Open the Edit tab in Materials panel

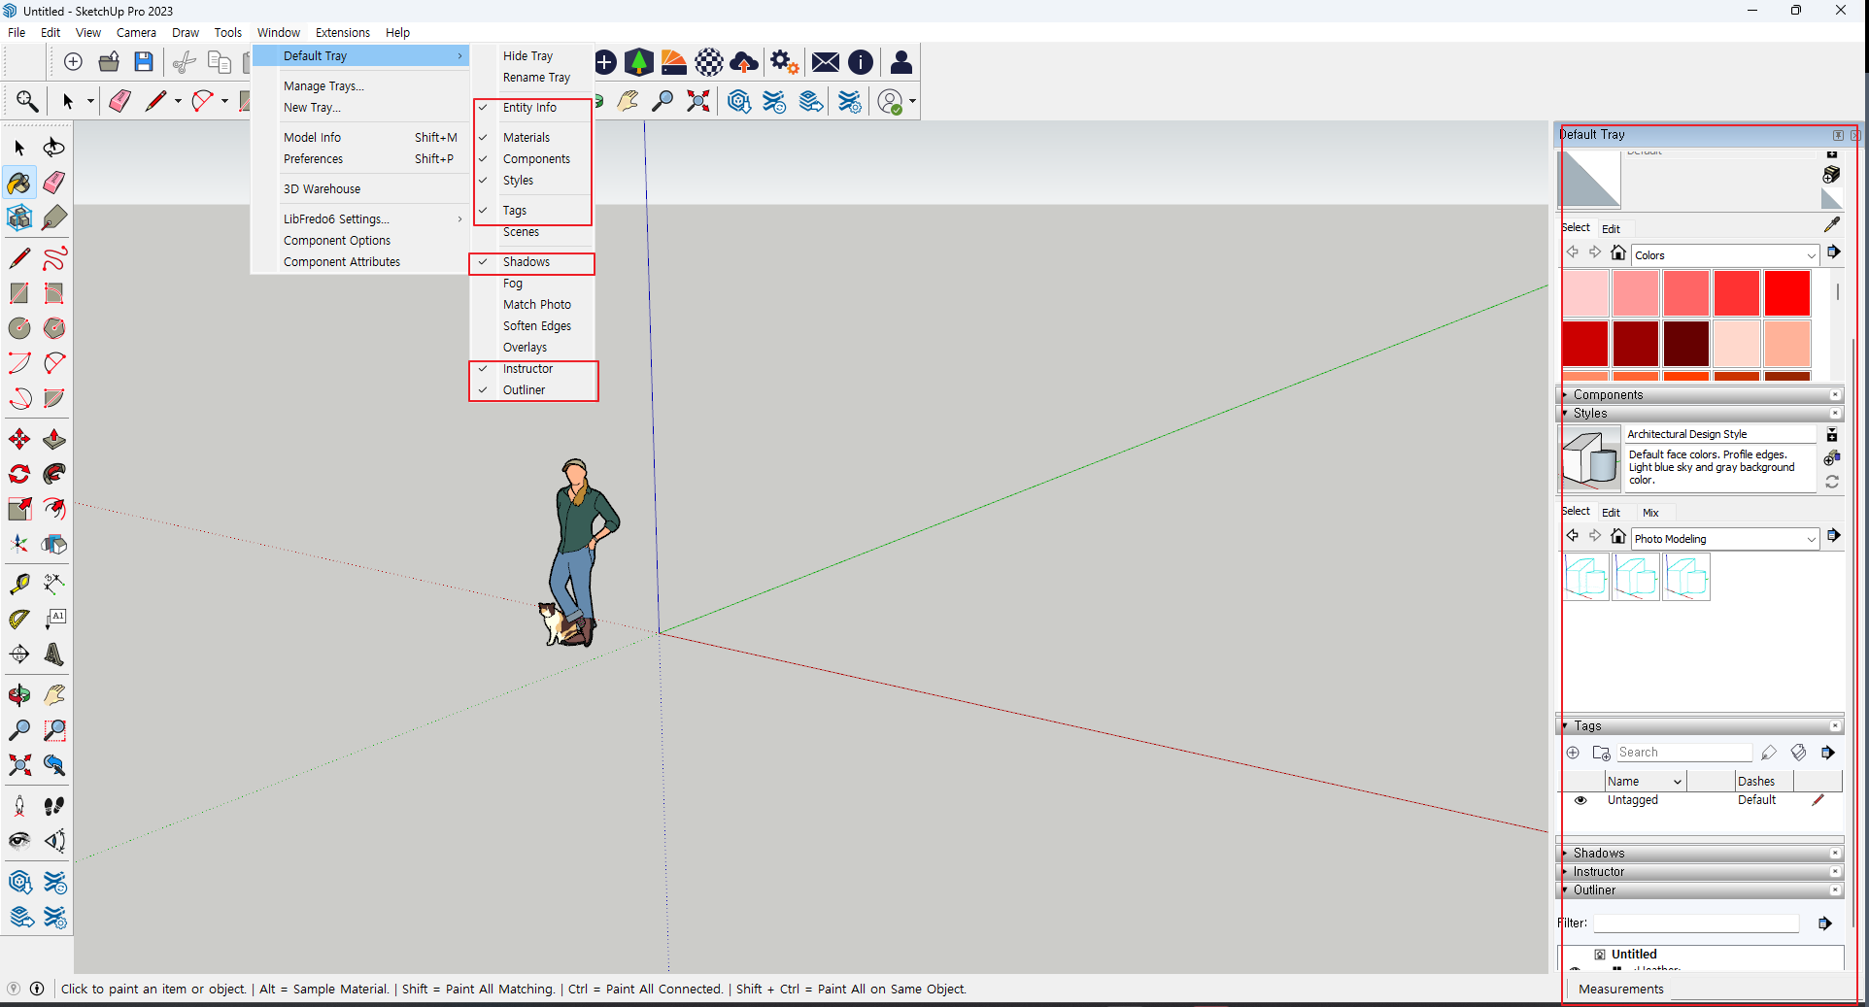[1611, 229]
